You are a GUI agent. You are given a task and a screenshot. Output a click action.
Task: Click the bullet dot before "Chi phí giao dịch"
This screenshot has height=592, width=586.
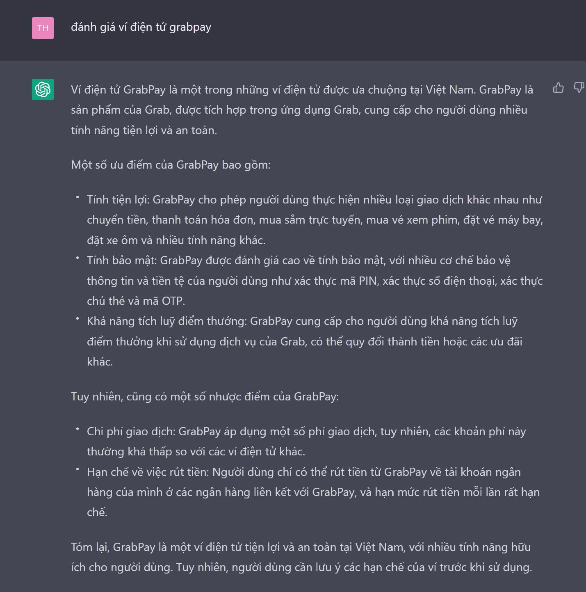[x=77, y=429]
